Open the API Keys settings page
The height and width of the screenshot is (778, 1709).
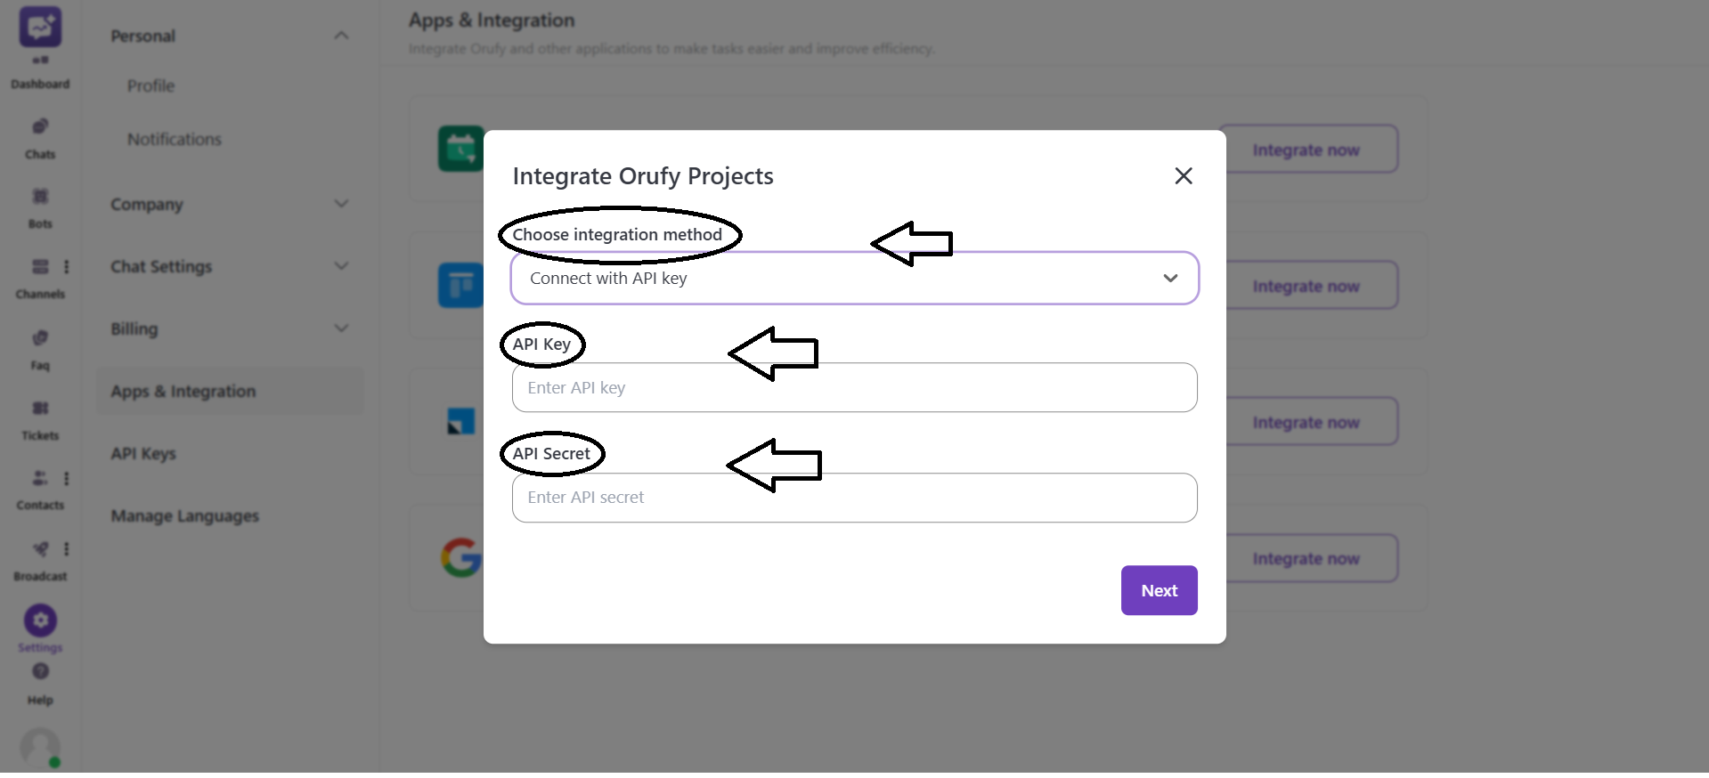pos(142,453)
